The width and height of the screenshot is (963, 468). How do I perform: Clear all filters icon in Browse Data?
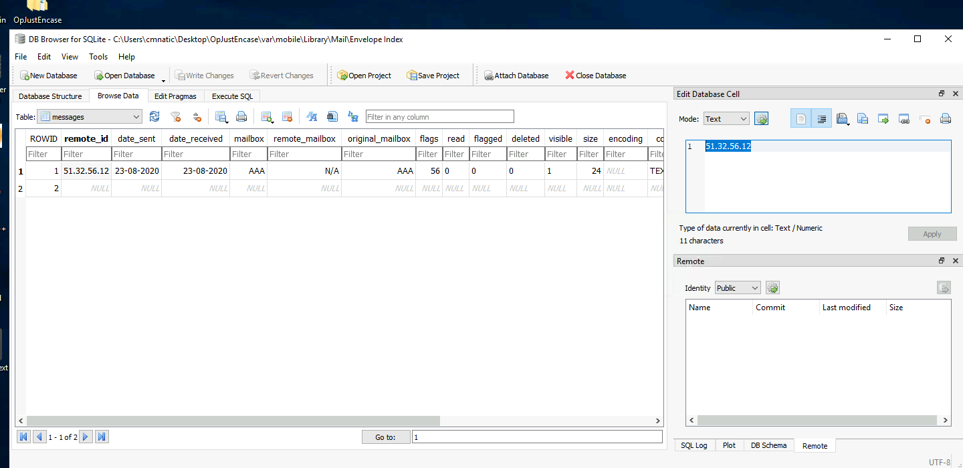tap(176, 117)
